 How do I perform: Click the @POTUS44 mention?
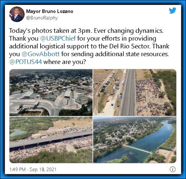click(x=26, y=62)
